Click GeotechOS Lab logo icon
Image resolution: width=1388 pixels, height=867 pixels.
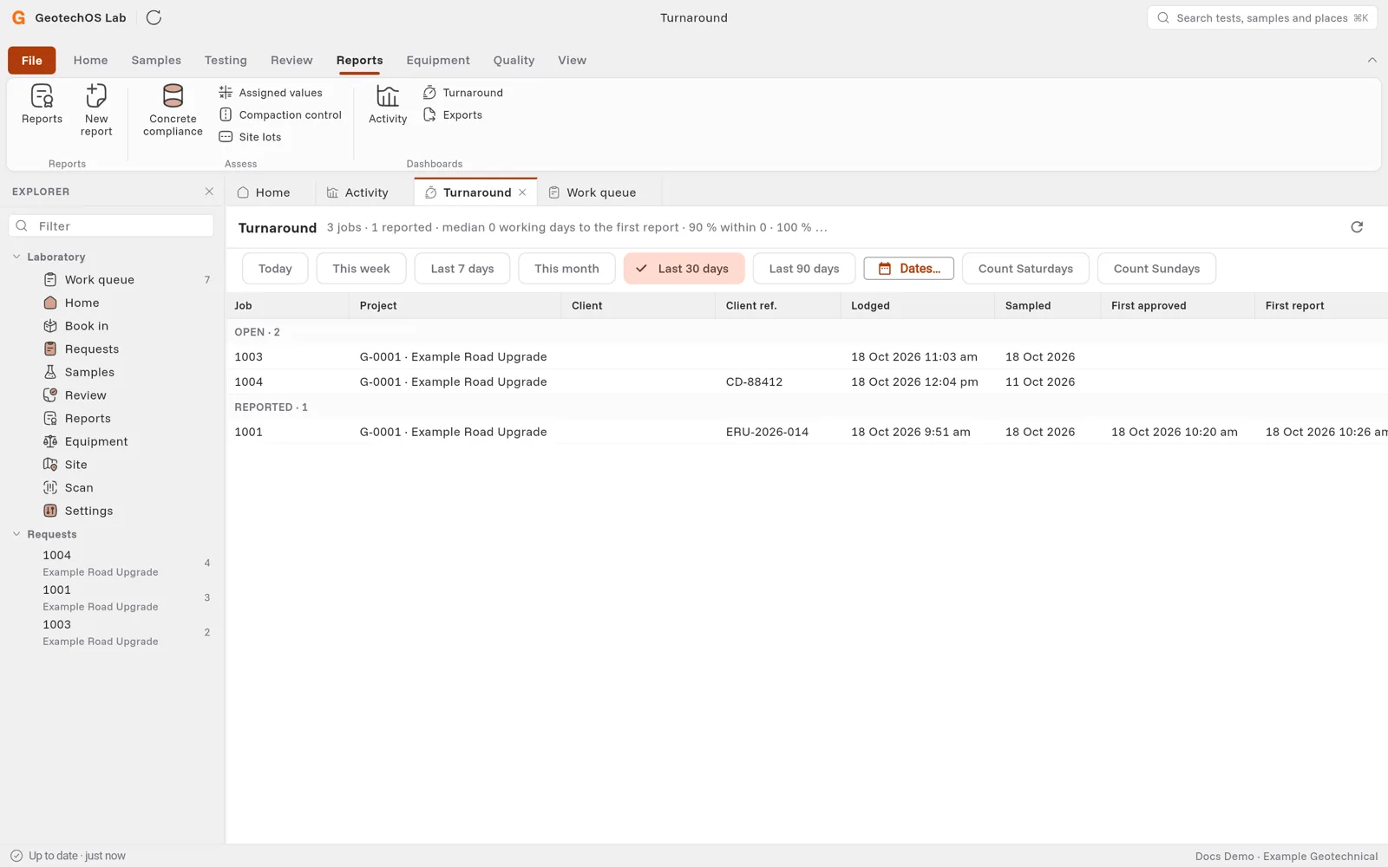(x=18, y=17)
